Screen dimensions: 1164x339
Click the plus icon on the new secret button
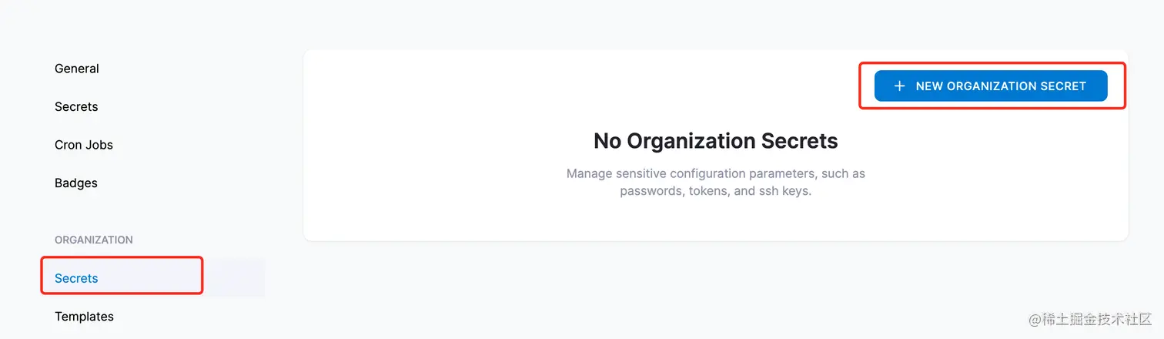898,86
